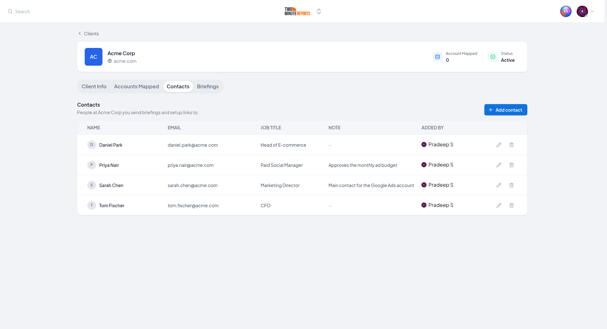607x329 pixels.
Task: Click Pradeep S in Tom Fischer row
Action: 437,205
